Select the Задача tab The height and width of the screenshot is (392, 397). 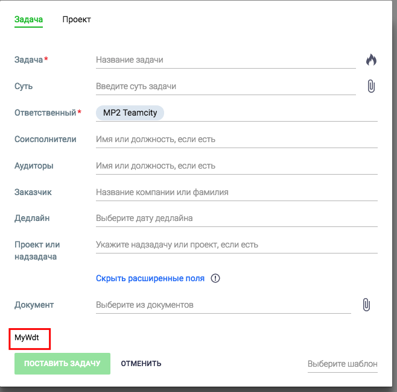pos(28,19)
